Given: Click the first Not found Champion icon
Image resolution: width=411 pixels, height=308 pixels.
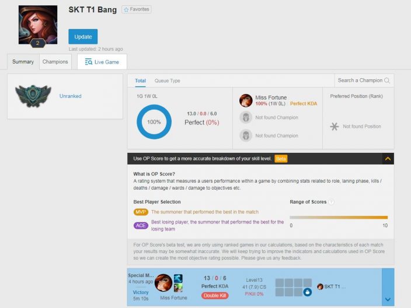Looking at the screenshot, I should [x=246, y=117].
